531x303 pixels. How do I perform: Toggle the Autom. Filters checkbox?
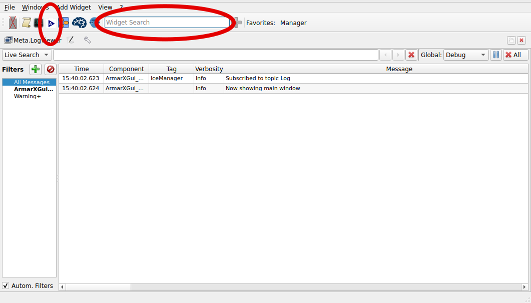pyautogui.click(x=6, y=285)
